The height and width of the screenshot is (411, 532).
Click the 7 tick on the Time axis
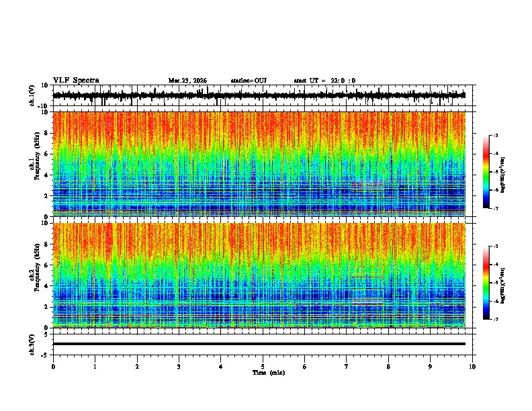(x=347, y=367)
